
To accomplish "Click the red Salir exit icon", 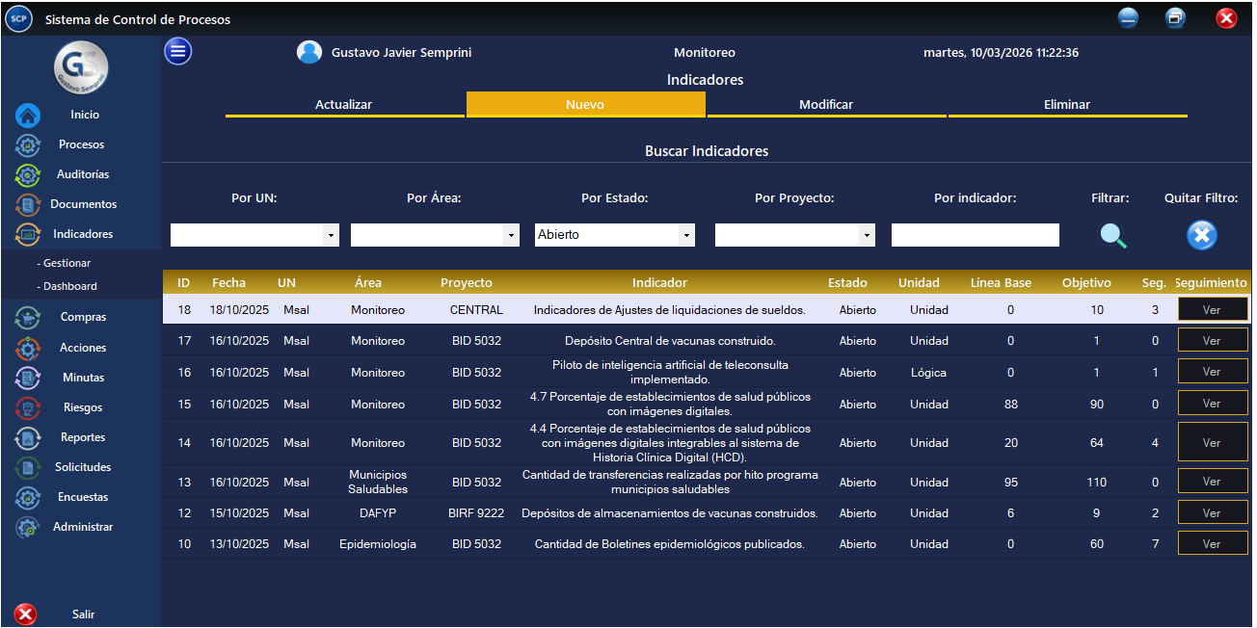I will pyautogui.click(x=26, y=615).
